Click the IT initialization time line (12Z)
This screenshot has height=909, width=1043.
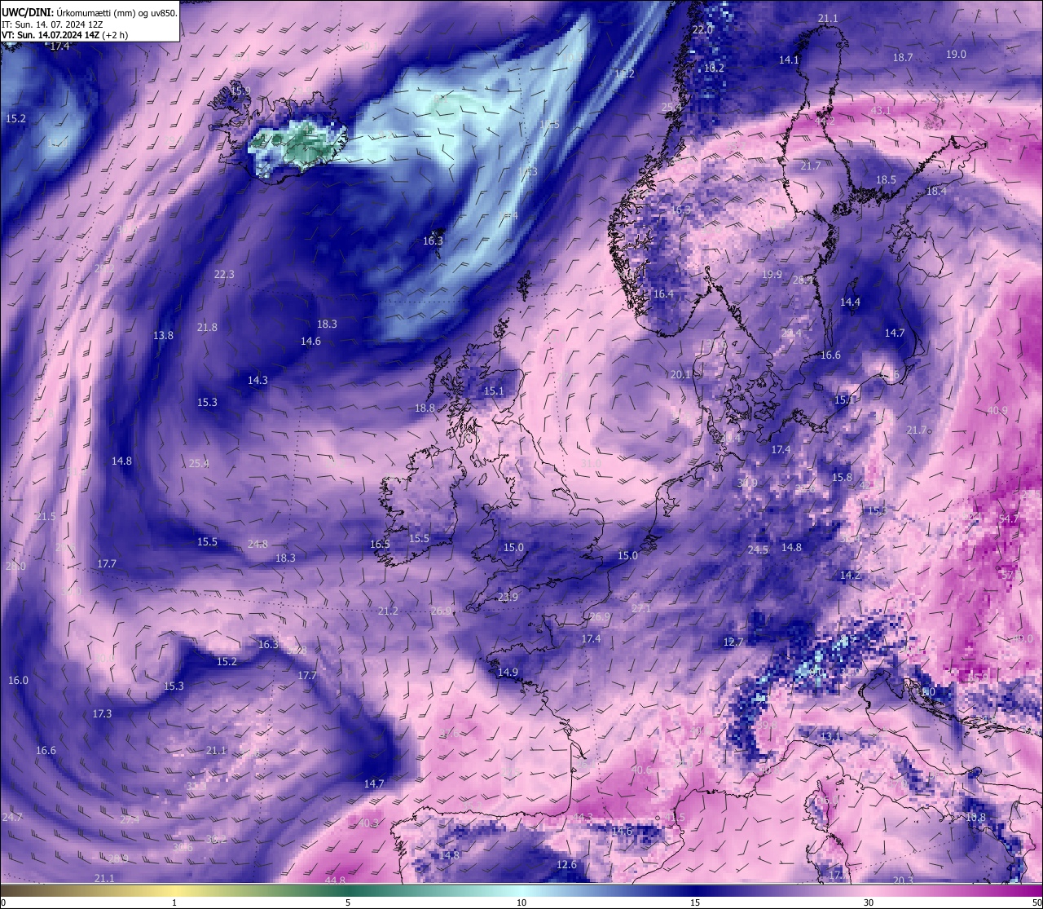pyautogui.click(x=52, y=24)
